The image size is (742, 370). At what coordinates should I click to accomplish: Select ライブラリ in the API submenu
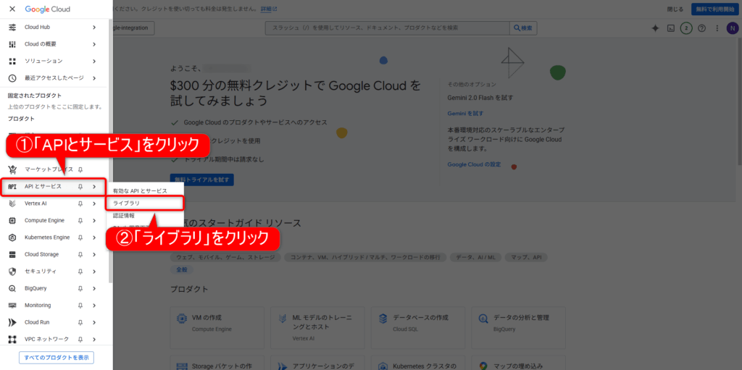[127, 203]
